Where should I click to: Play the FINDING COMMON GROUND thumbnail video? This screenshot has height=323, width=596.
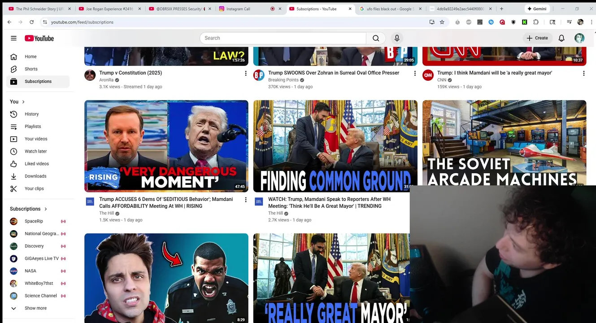click(x=335, y=146)
